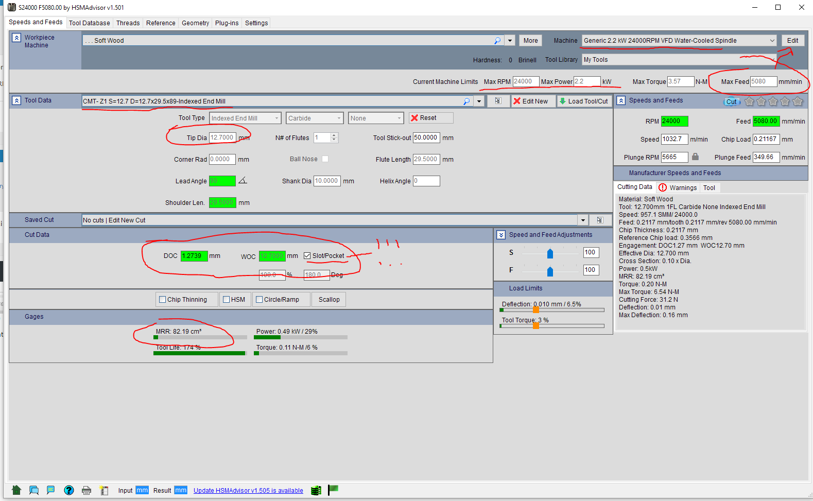Click the S speed adjustment slider handle
The width and height of the screenshot is (813, 501).
pos(550,253)
